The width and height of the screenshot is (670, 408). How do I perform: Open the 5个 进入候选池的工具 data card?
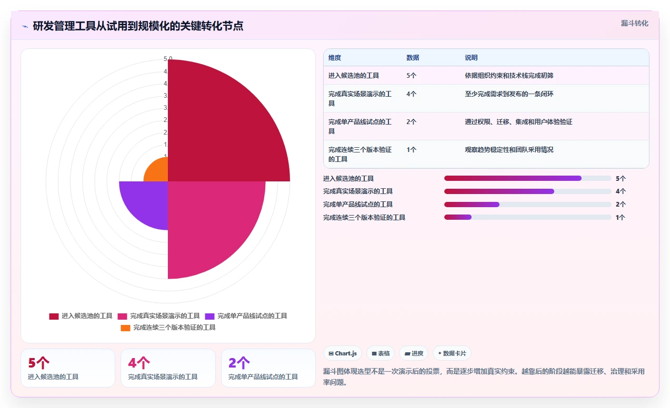pos(68,368)
